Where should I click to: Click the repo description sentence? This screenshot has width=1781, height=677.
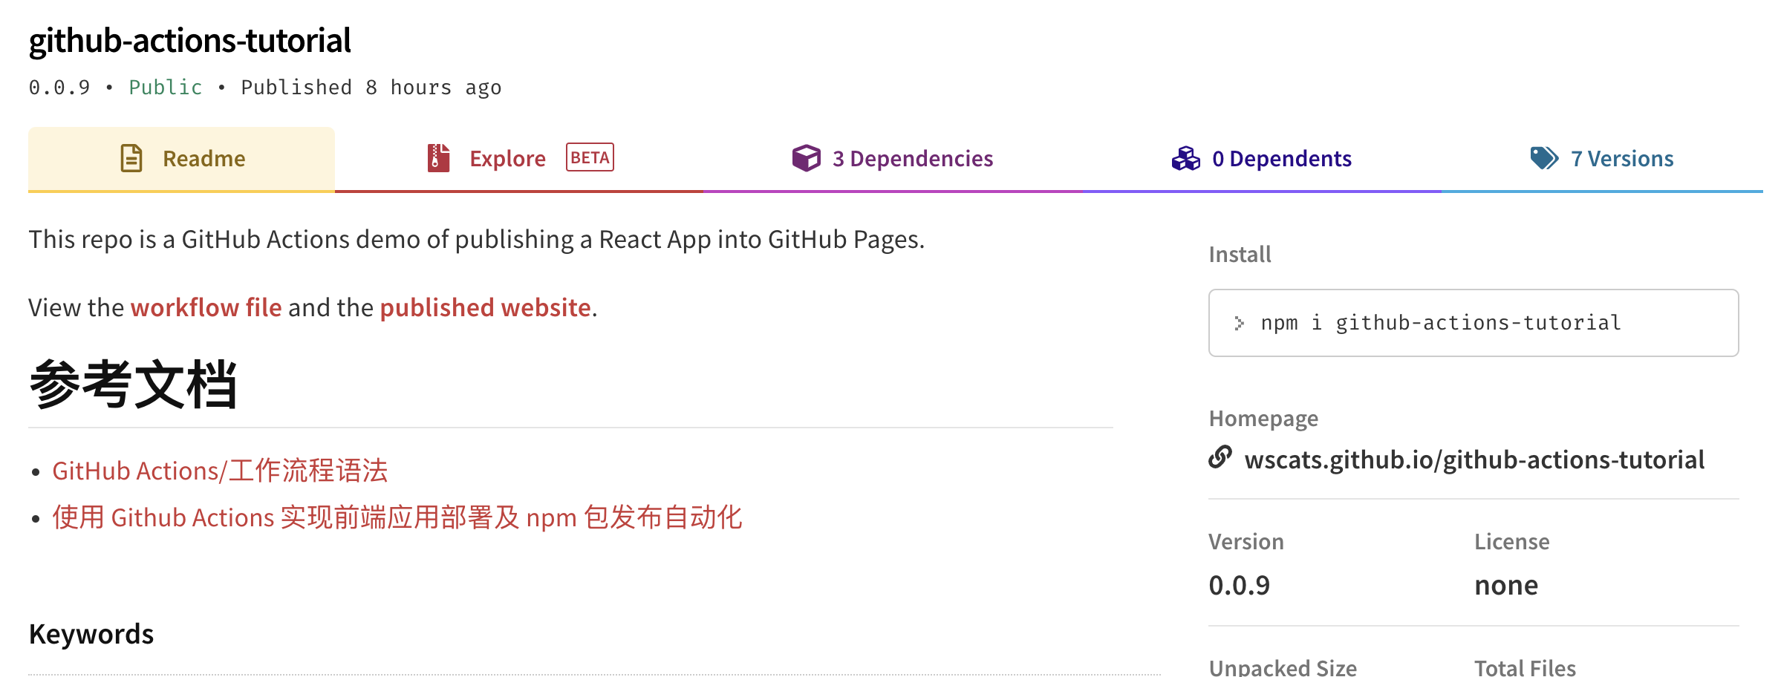477,240
